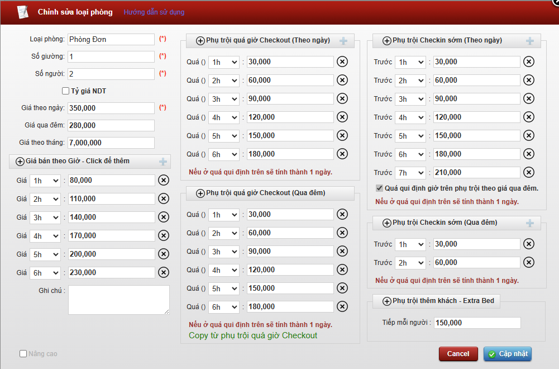Enable the Tỷ giá NDT checkbox
This screenshot has height=369, width=559.
point(65,91)
